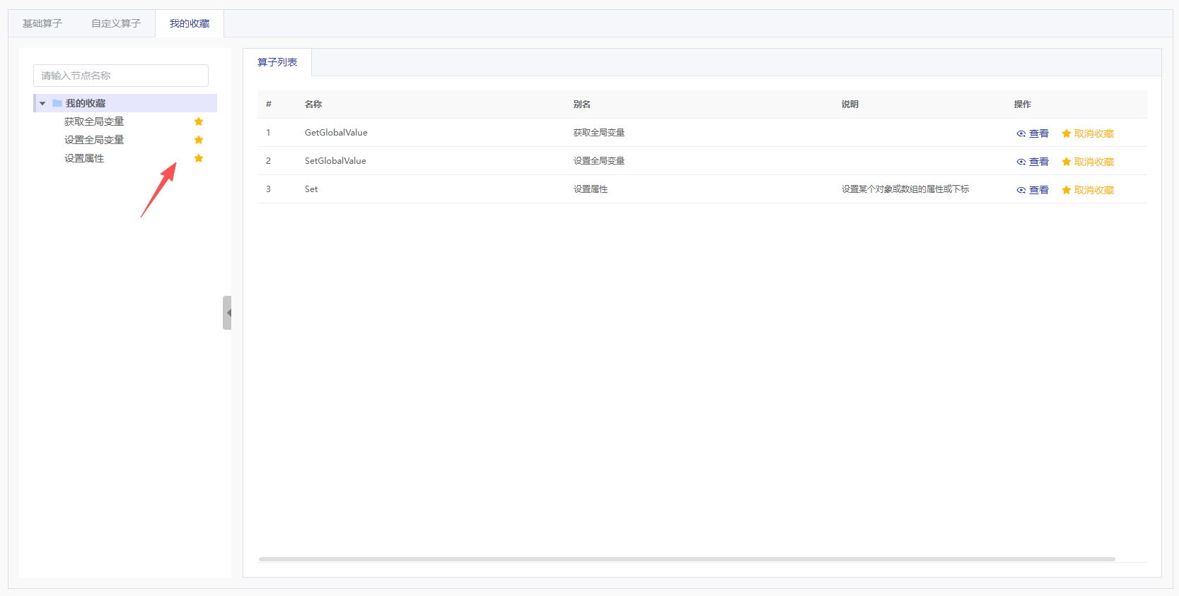1179x596 pixels.
Task: Click the horizontal scrollbar under the table
Action: coord(686,559)
